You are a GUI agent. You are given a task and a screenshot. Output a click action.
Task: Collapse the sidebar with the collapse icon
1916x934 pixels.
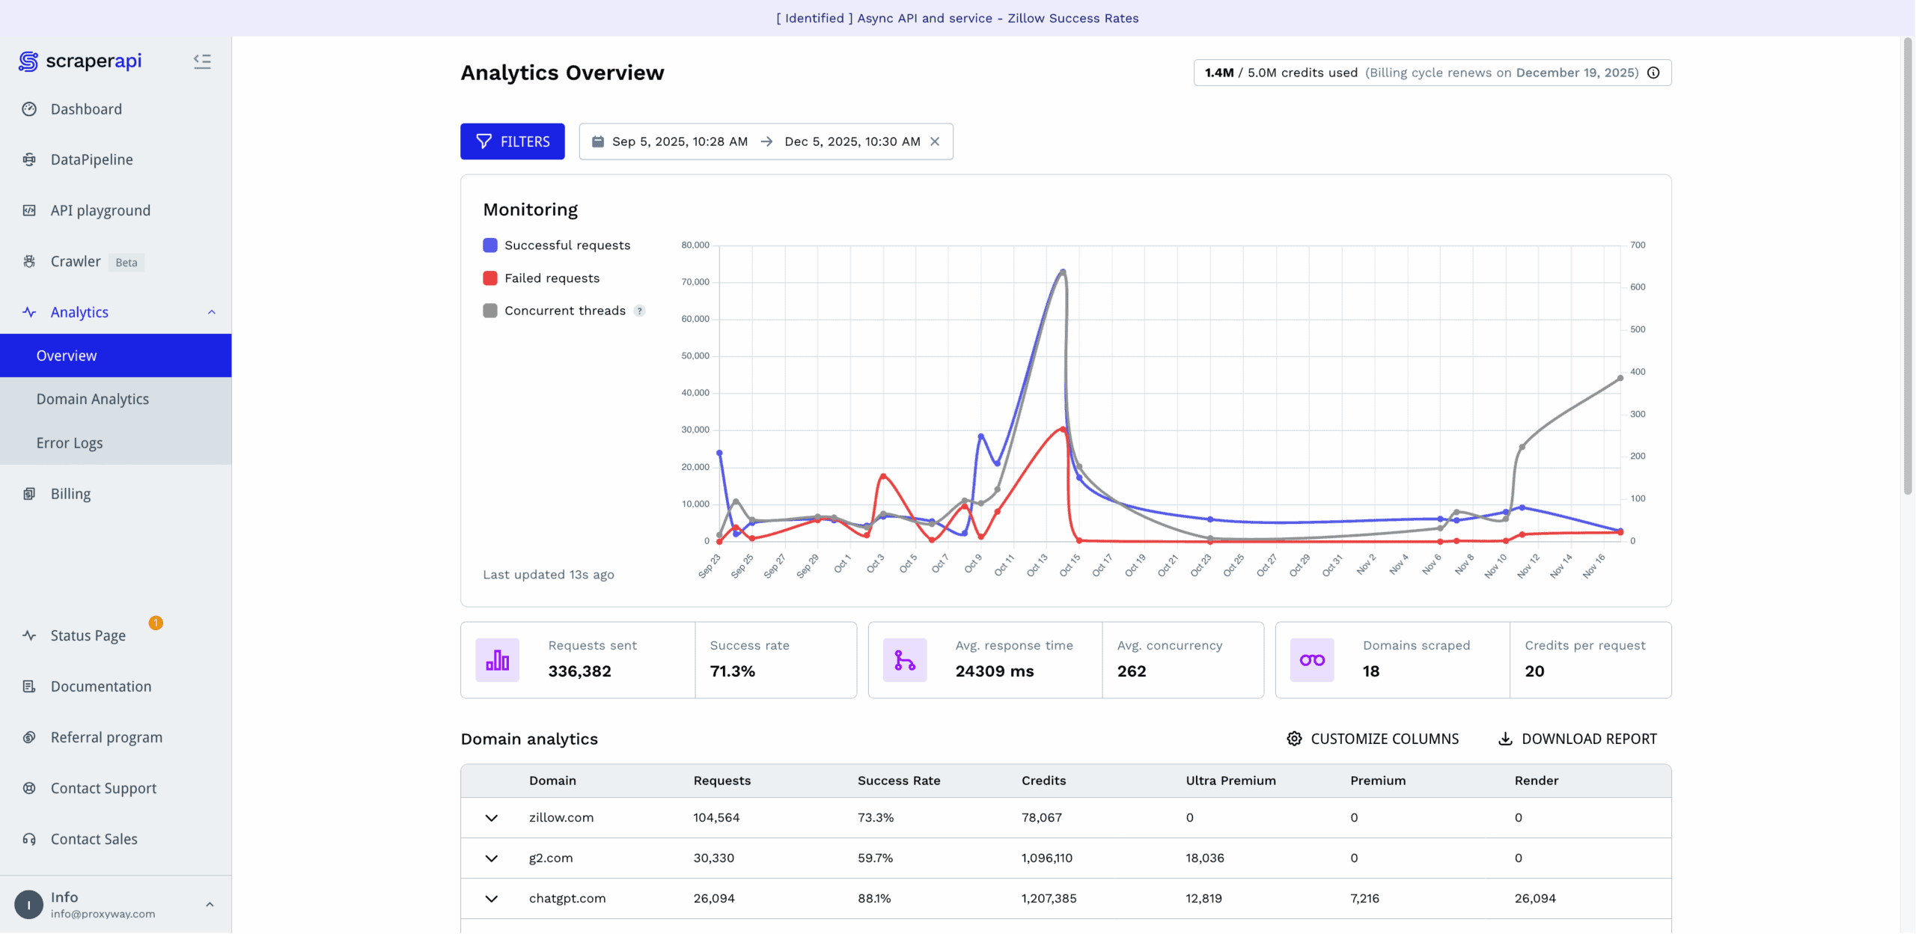[x=202, y=61]
